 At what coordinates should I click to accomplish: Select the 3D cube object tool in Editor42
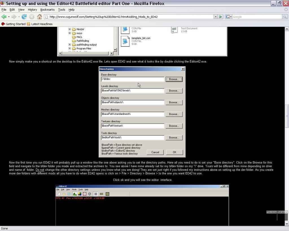[x=89, y=194]
